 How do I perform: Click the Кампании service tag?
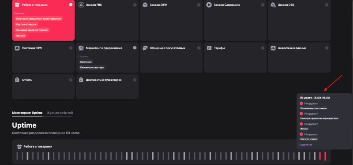(86, 62)
